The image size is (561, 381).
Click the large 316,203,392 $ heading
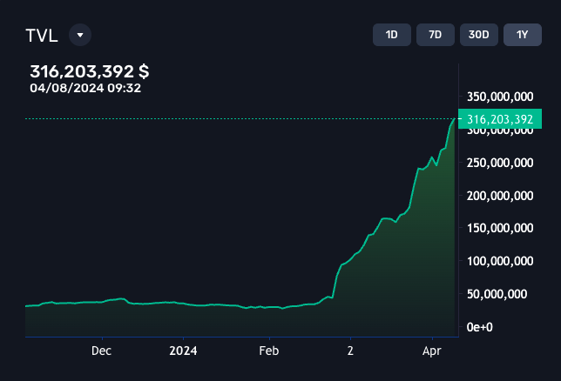coord(89,71)
